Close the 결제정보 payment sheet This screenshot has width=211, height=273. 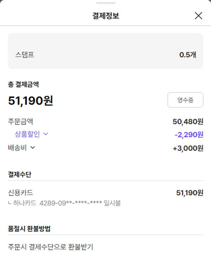tap(198, 16)
